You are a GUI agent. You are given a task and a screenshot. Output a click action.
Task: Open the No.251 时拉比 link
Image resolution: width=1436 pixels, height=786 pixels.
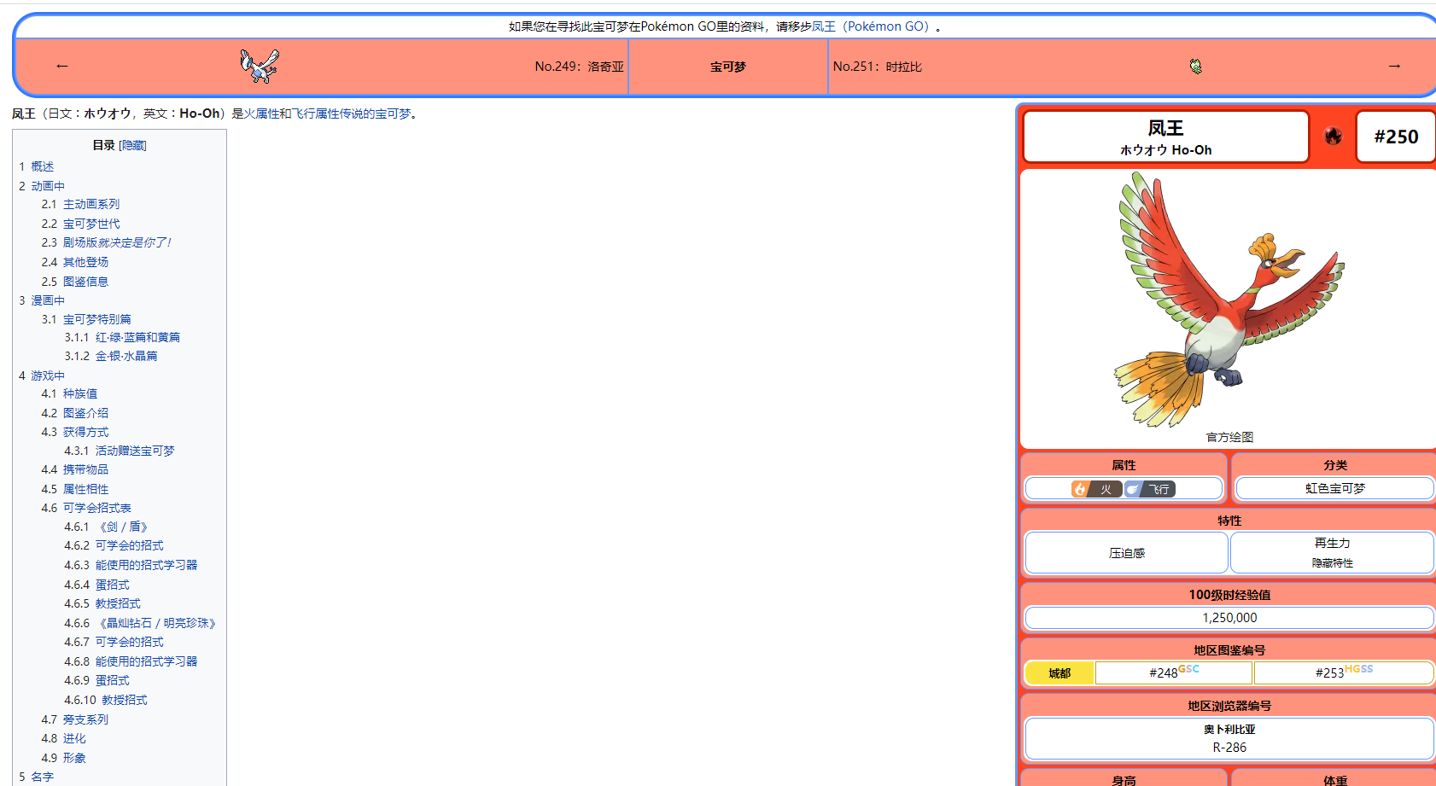[x=877, y=67]
